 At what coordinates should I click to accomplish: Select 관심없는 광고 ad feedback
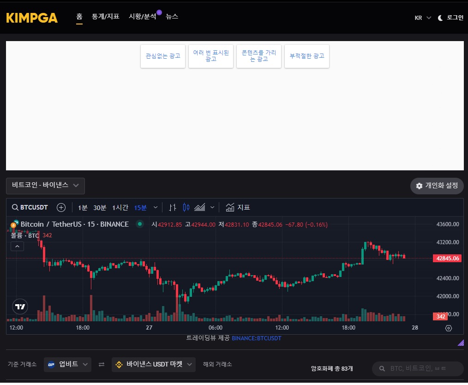point(163,56)
